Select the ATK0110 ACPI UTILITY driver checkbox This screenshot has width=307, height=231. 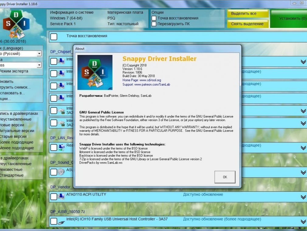[x=53, y=197]
